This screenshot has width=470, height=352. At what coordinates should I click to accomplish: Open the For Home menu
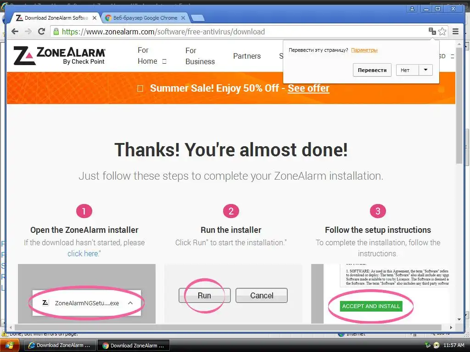[x=151, y=55]
